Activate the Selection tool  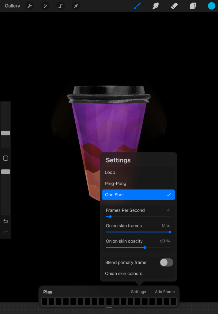[x=60, y=6]
